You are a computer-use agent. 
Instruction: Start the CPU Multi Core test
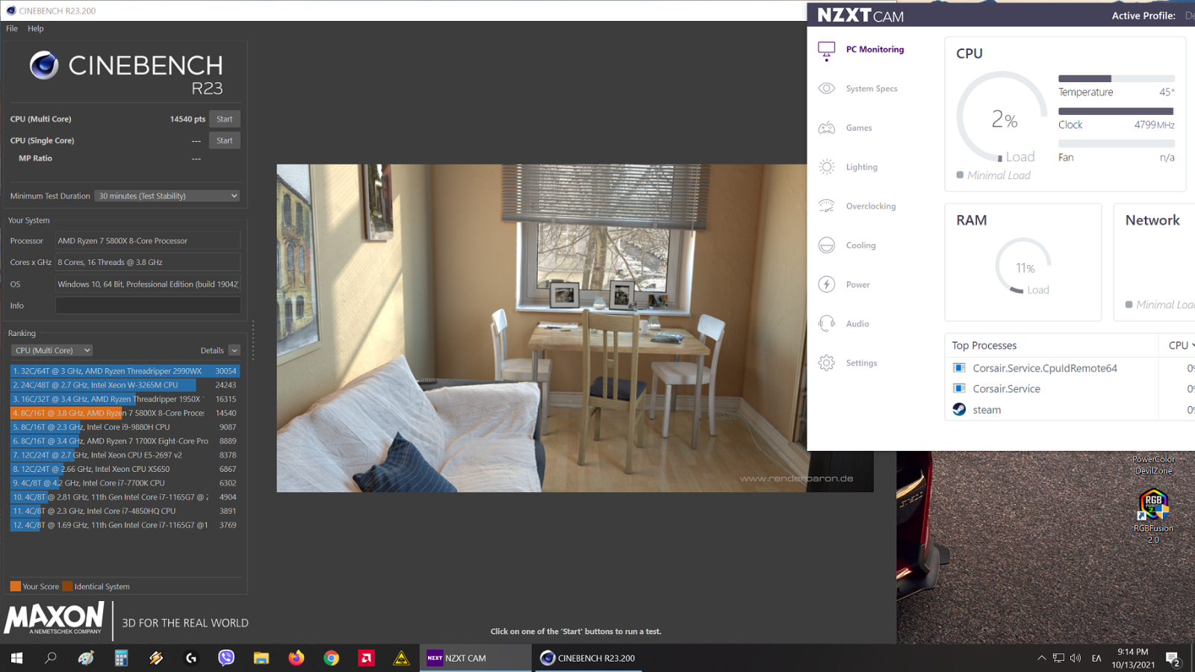[x=225, y=119]
